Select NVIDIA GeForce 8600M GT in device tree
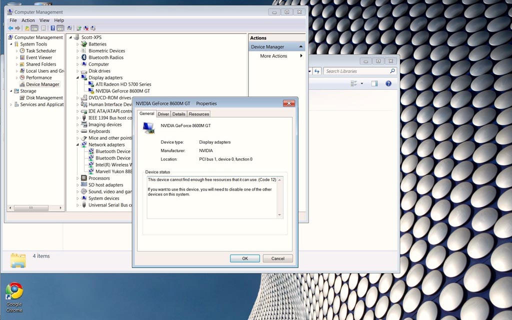The image size is (512, 320). 123,91
